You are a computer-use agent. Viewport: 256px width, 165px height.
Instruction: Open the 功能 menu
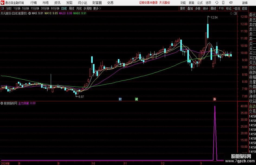183,3
